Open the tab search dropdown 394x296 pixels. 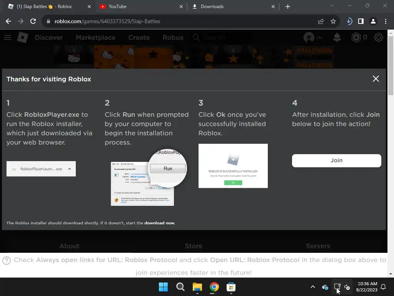point(332,5)
